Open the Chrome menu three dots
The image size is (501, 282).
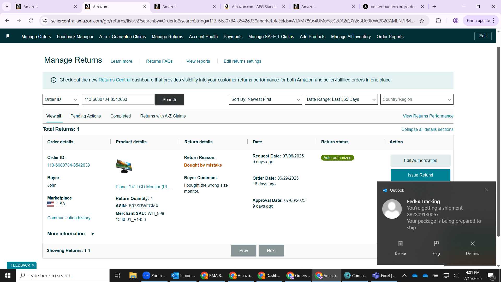(494, 21)
